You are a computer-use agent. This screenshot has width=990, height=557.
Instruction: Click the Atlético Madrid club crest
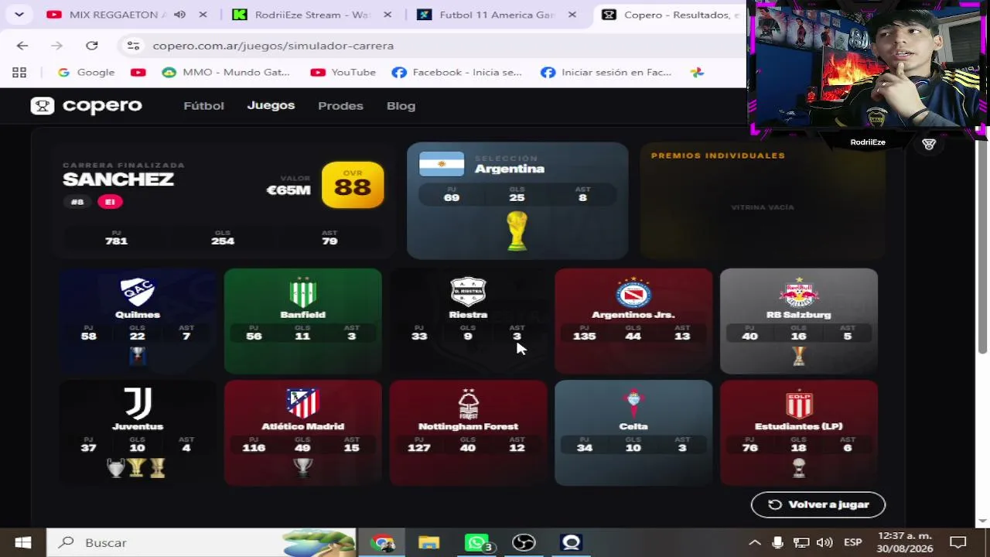pos(302,404)
